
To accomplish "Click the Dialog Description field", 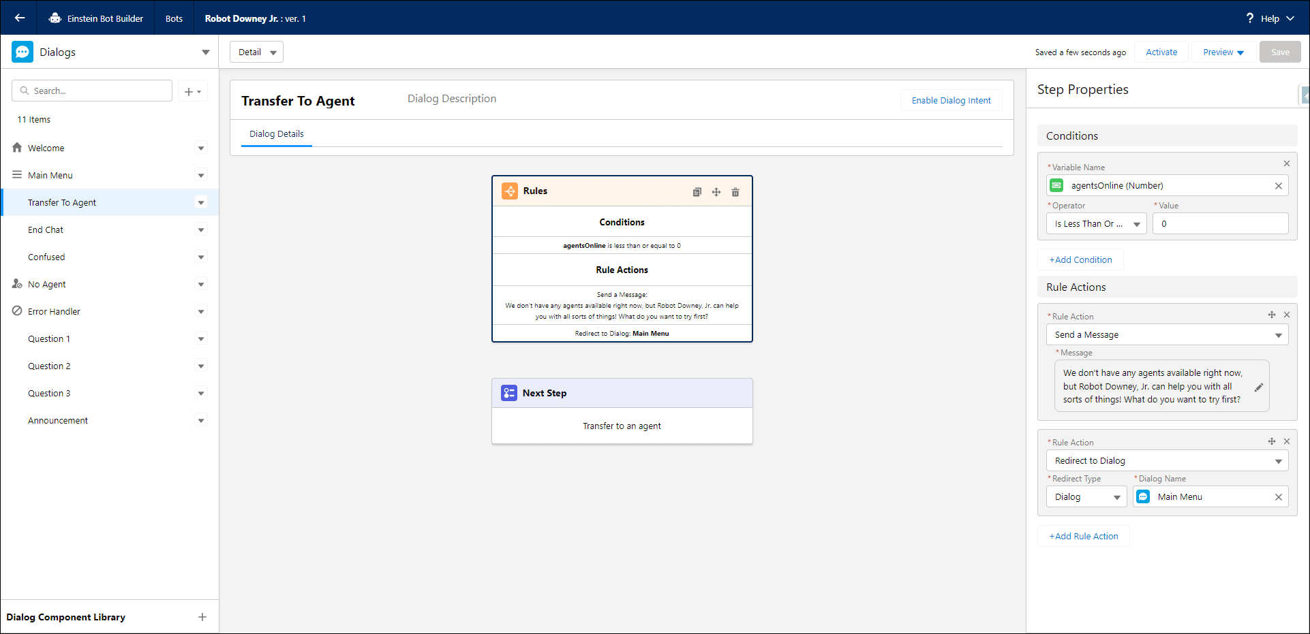I will 452,99.
